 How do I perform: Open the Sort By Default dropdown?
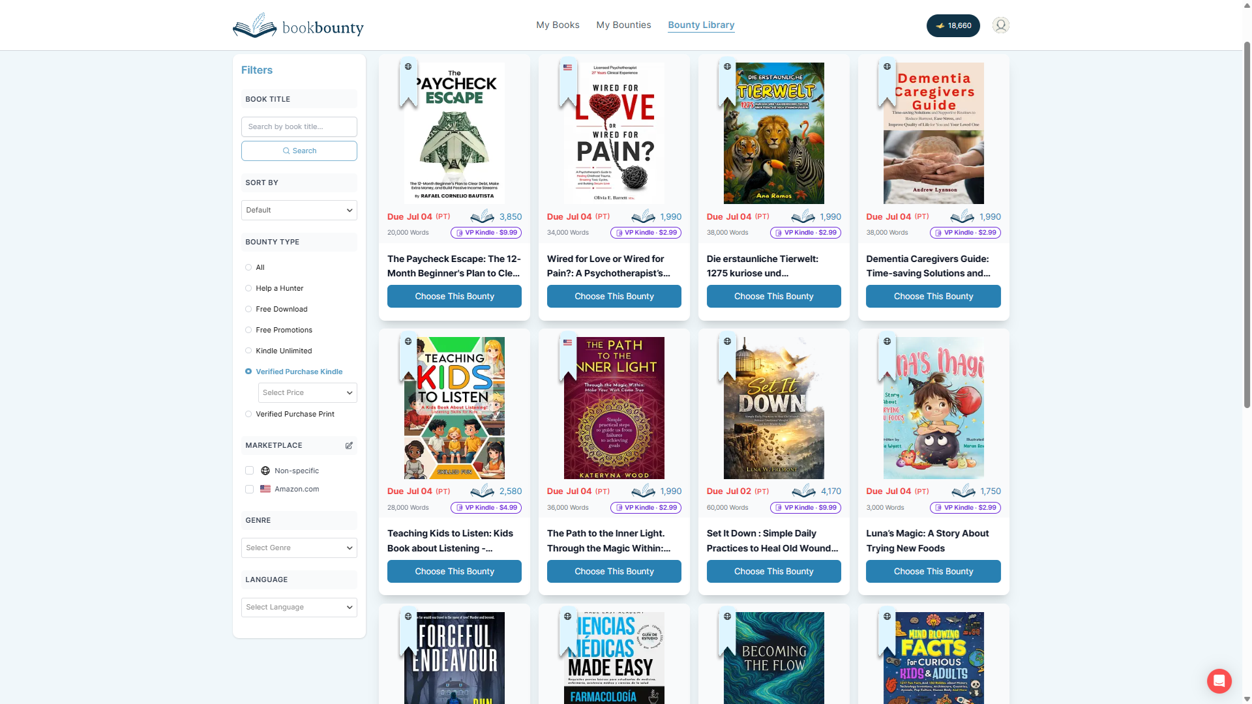[299, 210]
